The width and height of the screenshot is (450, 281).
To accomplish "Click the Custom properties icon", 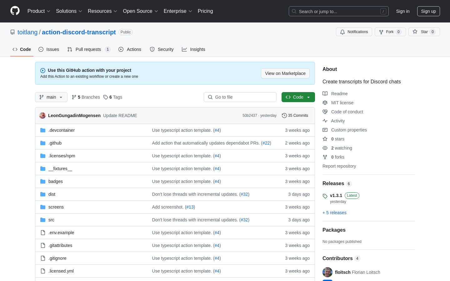I will tap(325, 130).
